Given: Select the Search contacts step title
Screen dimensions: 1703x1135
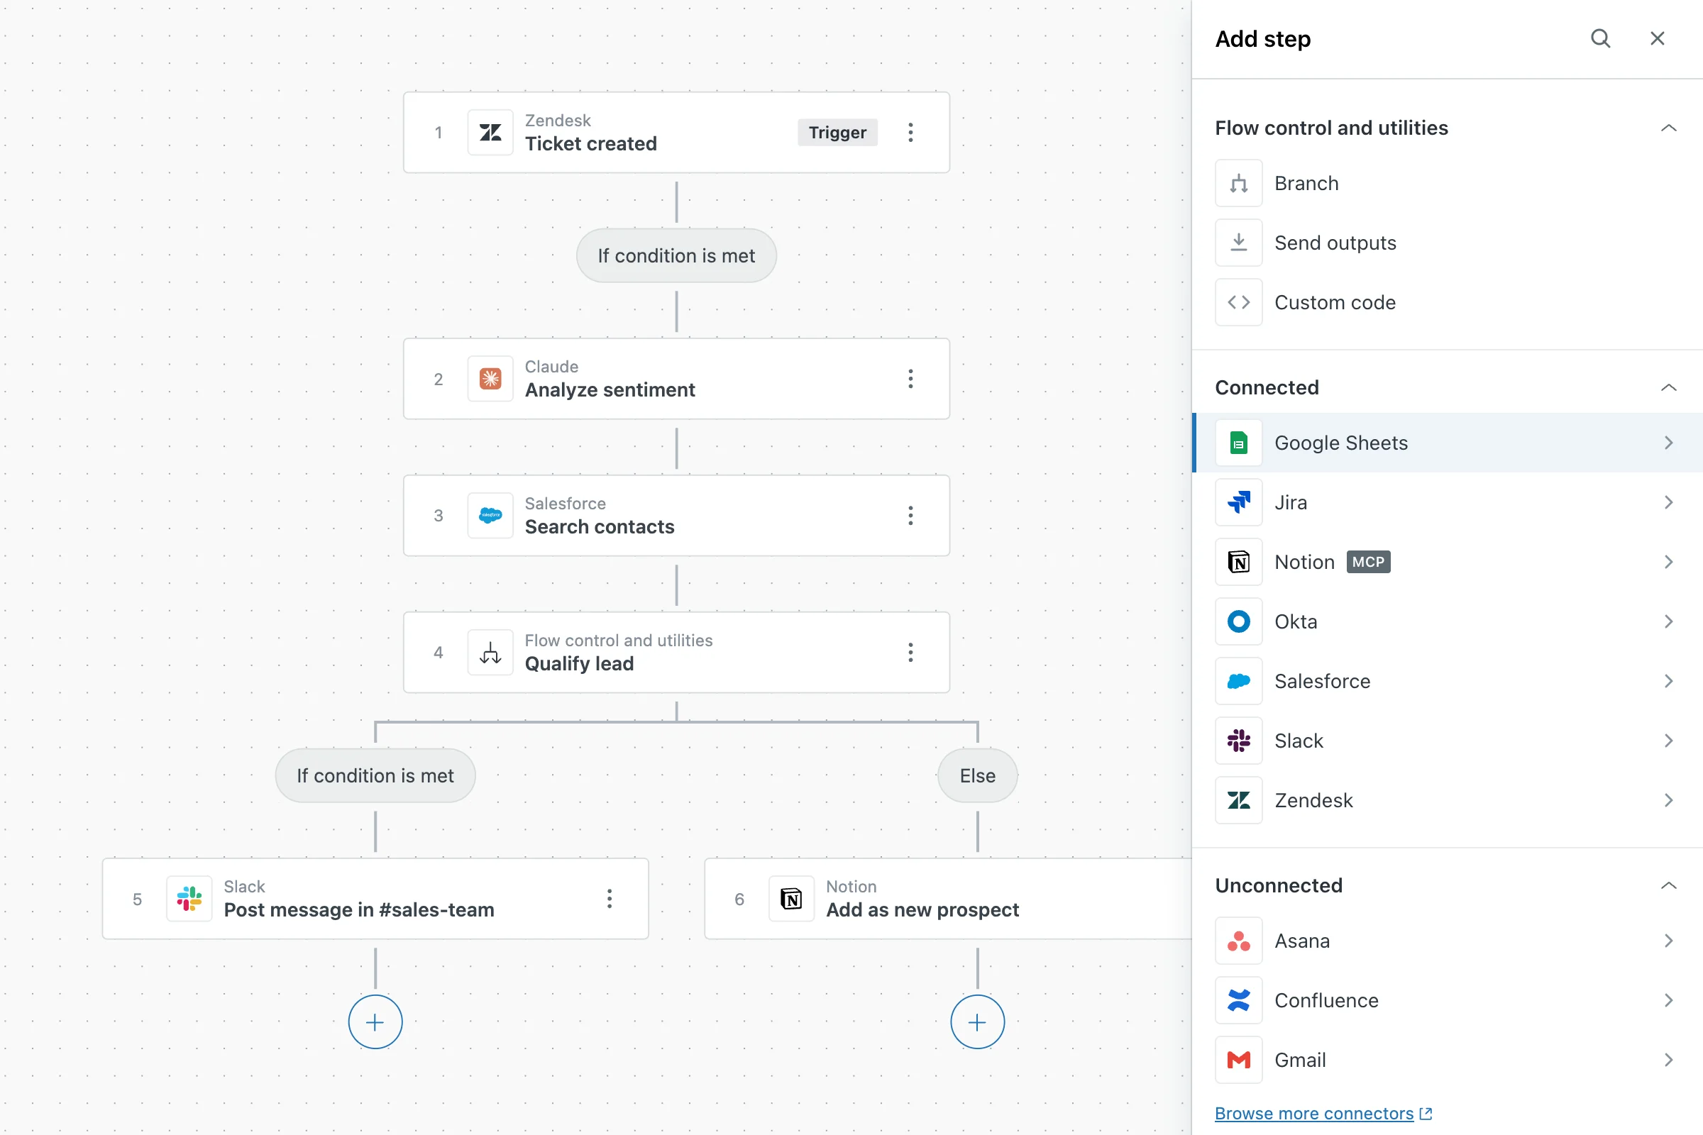Looking at the screenshot, I should pos(600,526).
